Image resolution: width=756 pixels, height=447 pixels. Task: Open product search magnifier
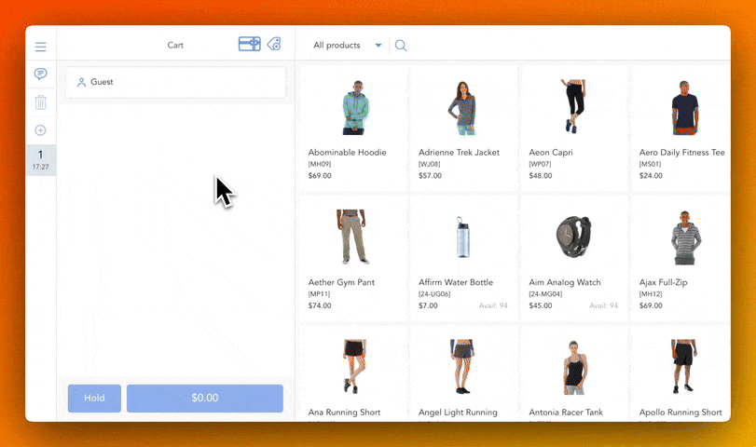click(401, 46)
